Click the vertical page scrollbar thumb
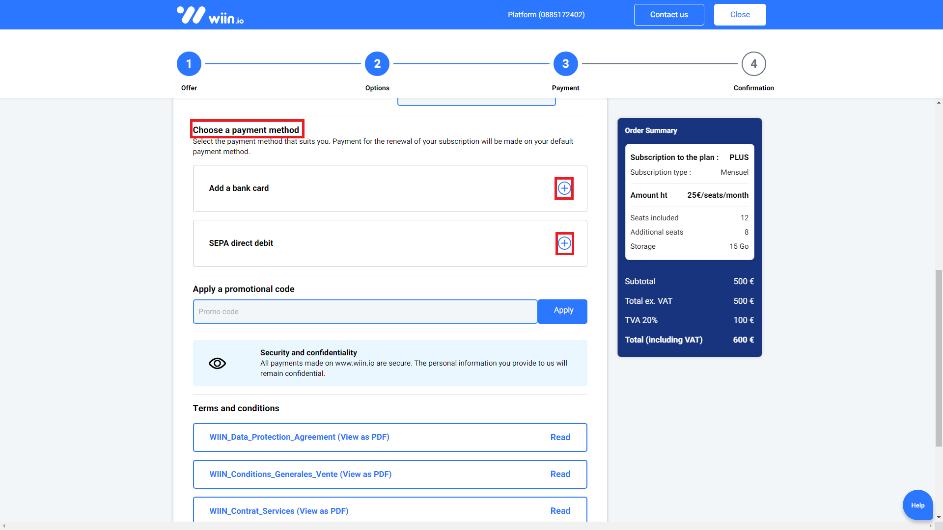 [939, 358]
